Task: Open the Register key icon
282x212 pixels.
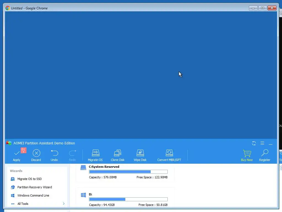Action: (265, 153)
